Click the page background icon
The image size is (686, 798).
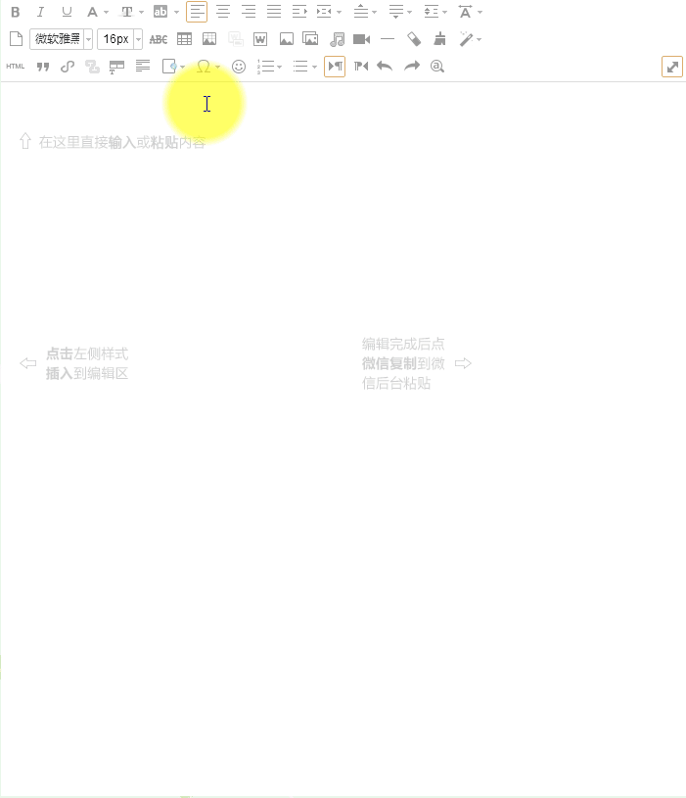coord(169,67)
